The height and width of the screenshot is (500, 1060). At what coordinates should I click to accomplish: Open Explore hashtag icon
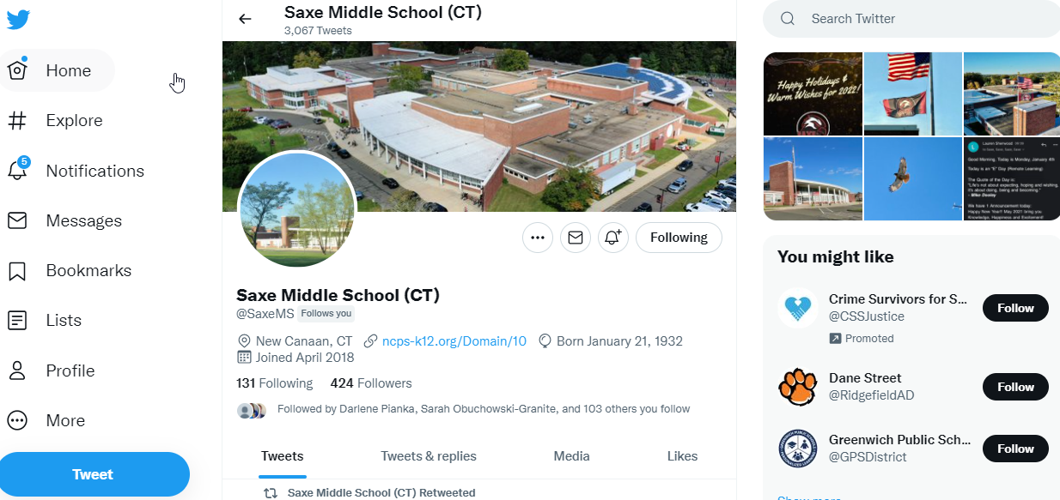pyautogui.click(x=17, y=121)
